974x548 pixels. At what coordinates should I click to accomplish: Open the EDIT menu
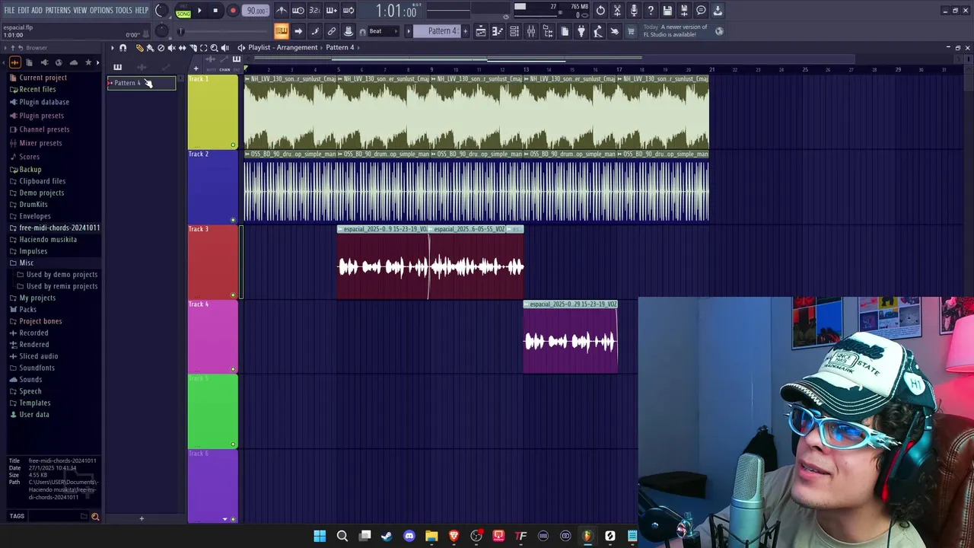pos(24,11)
